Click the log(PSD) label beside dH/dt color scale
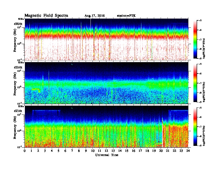 point(204,48)
